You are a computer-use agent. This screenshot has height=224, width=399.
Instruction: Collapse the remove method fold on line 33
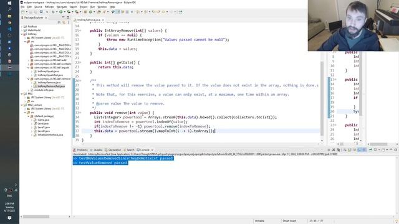(80, 113)
